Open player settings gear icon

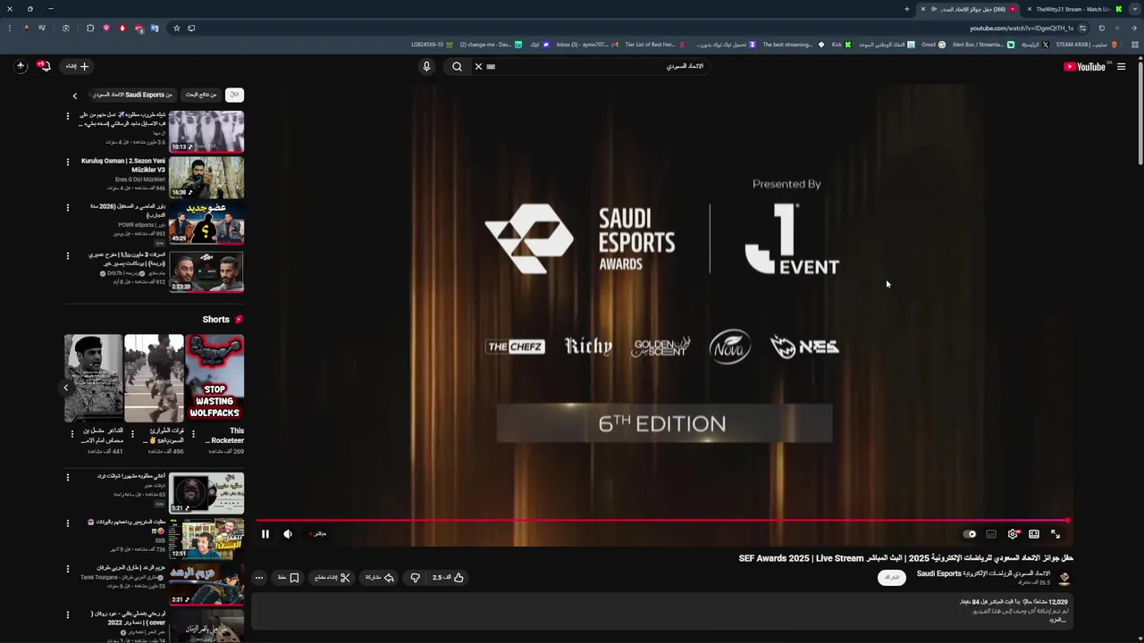tap(1013, 534)
